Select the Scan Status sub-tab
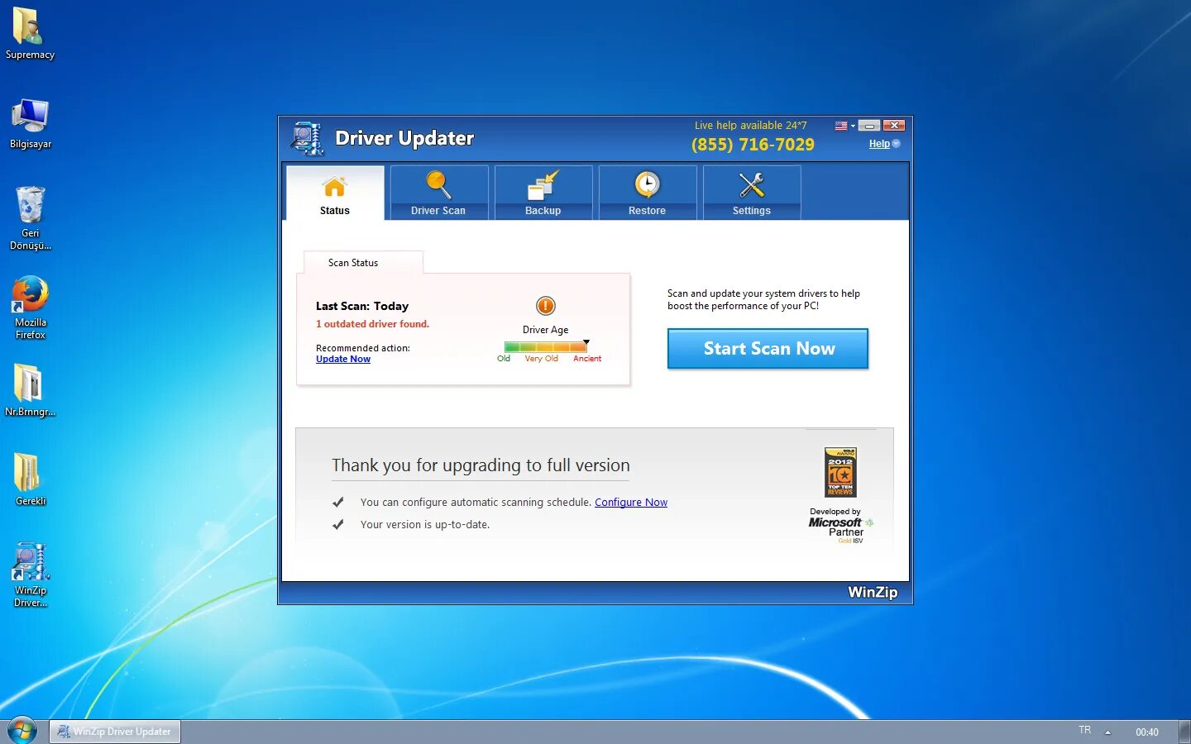Screen dimensions: 1191x744 coord(363,262)
